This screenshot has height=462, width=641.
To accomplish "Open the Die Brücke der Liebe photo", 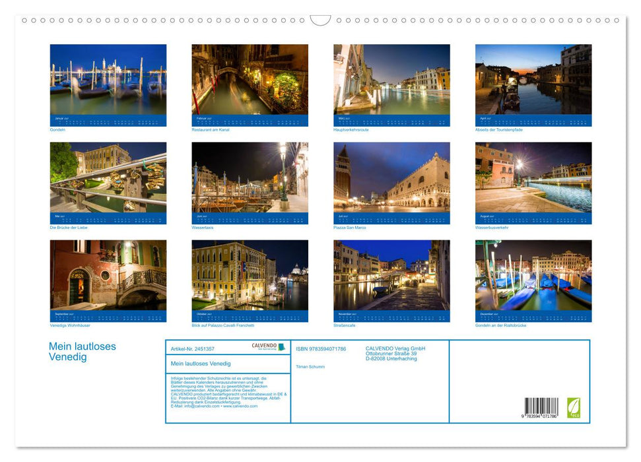I will [108, 177].
